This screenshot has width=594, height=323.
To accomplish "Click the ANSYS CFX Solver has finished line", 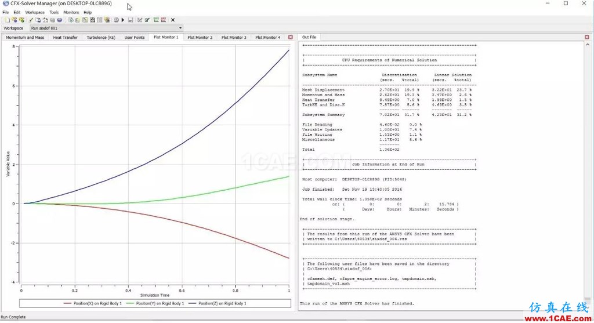I will coord(357,303).
